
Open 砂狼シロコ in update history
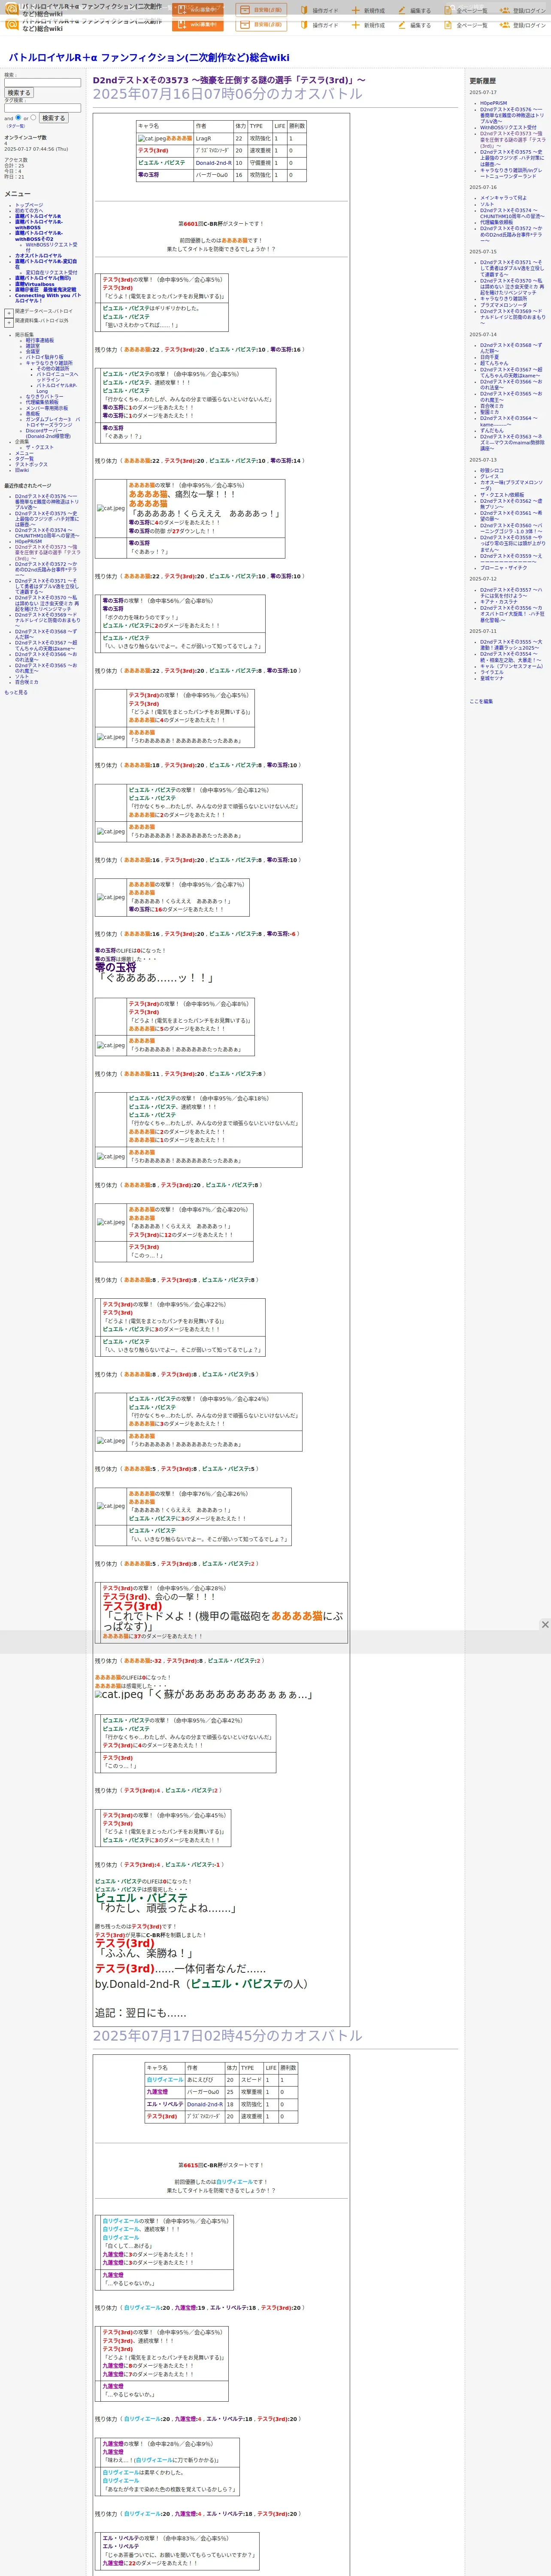pos(492,471)
